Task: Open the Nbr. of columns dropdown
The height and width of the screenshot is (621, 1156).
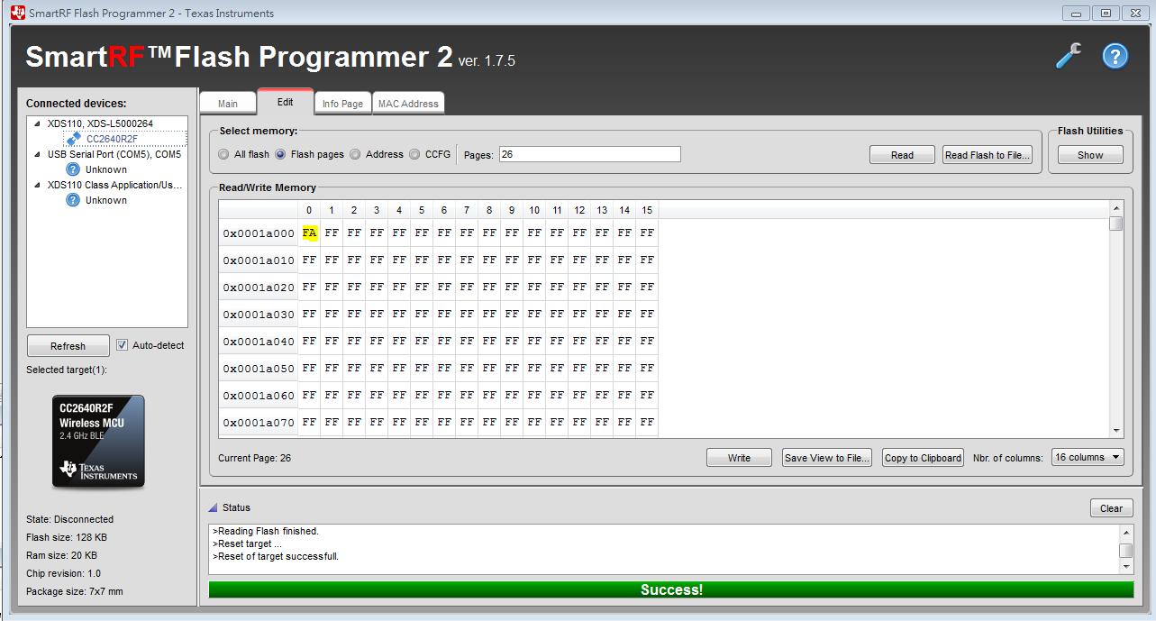Action: (1088, 457)
